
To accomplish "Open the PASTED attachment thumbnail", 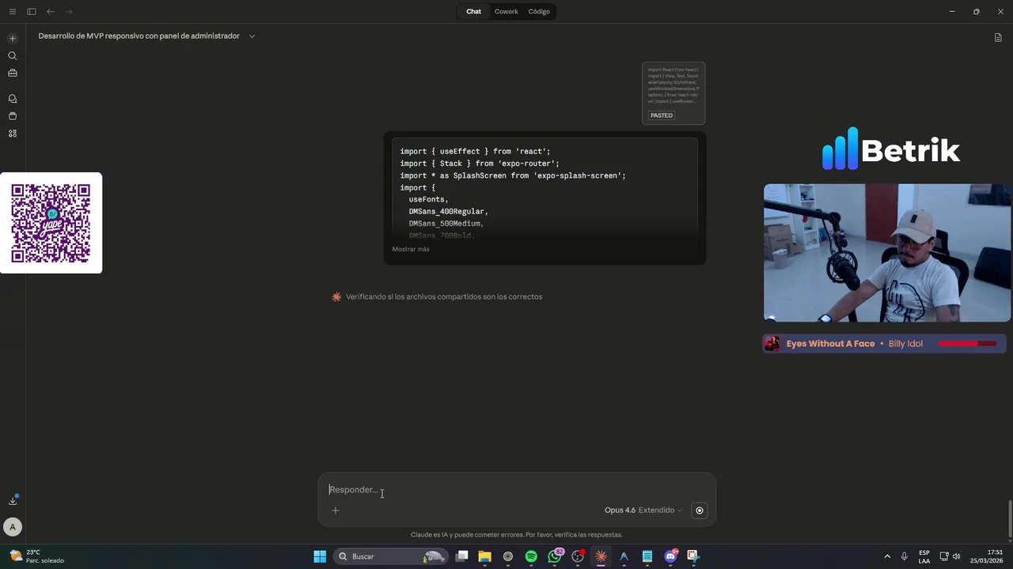I will click(x=673, y=92).
